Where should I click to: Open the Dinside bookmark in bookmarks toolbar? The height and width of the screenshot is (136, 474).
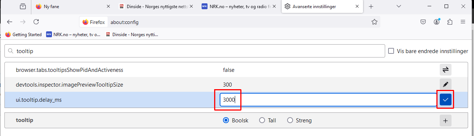click(132, 35)
